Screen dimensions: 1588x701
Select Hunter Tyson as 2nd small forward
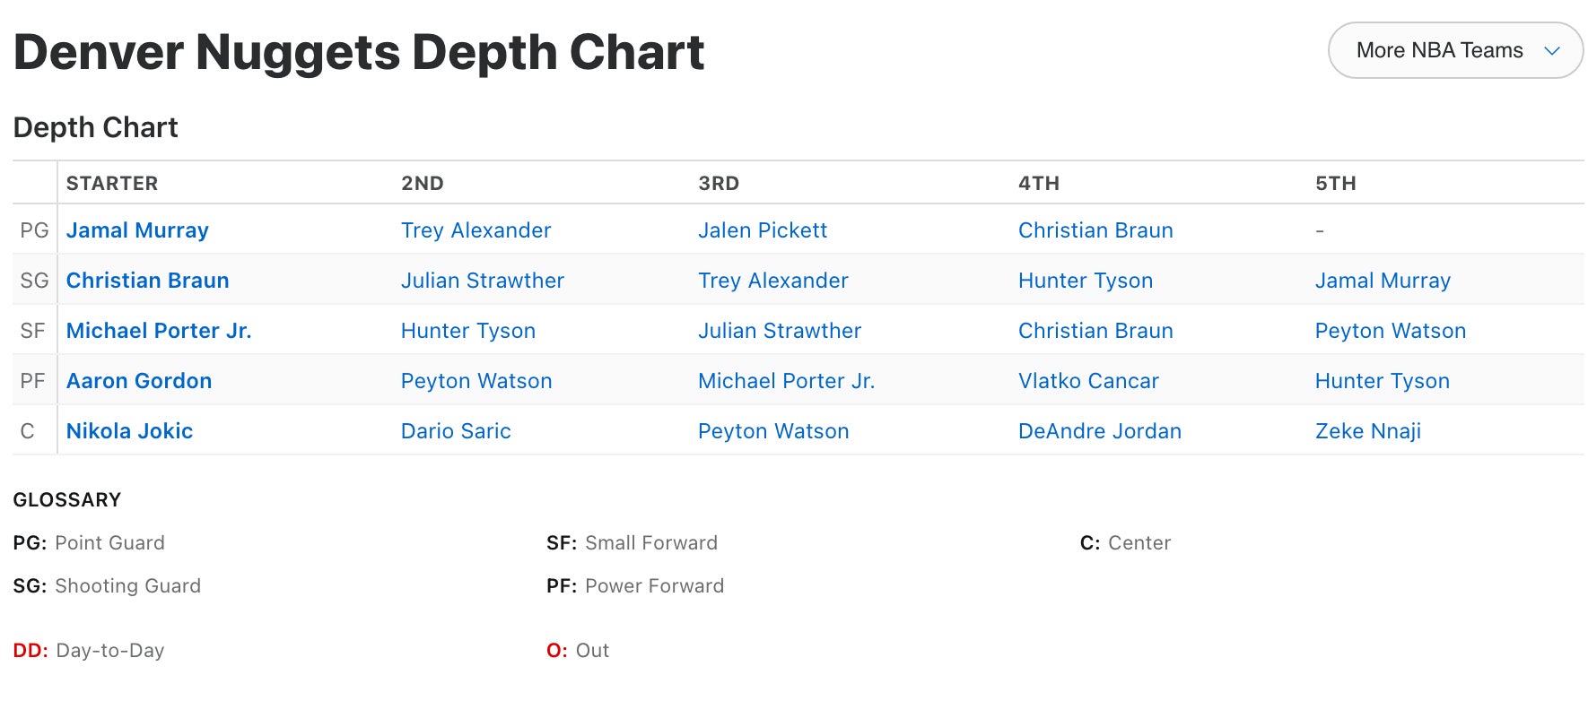467,331
